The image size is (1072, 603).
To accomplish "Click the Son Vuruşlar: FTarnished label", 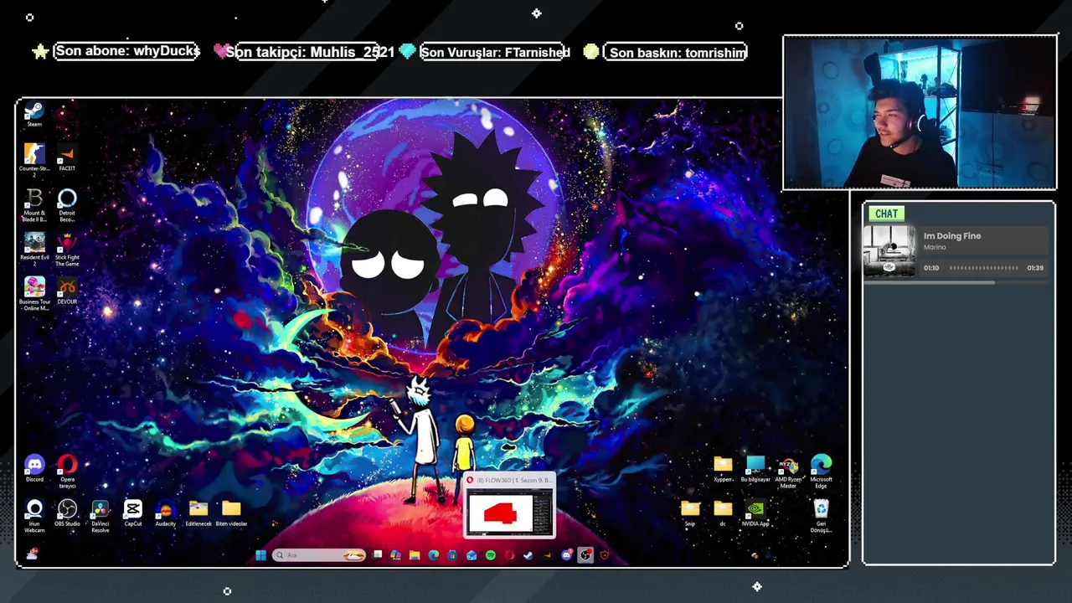I will click(495, 52).
